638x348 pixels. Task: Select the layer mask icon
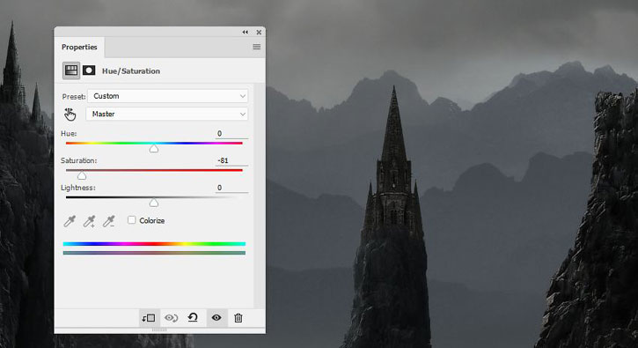point(89,70)
